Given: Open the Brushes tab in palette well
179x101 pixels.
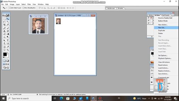Looking at the screenshot, I should tap(121, 8).
